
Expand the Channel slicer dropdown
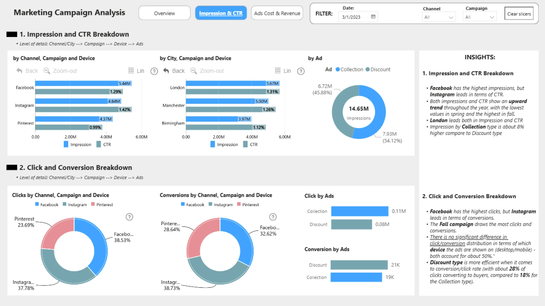pyautogui.click(x=451, y=17)
